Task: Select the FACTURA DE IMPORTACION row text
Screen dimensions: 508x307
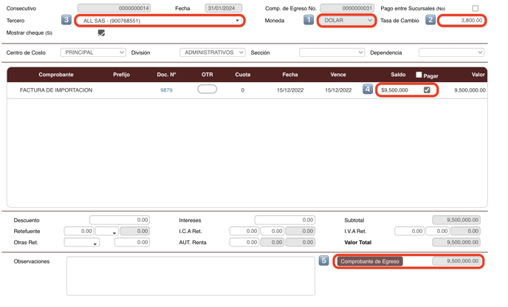Action: coord(56,90)
